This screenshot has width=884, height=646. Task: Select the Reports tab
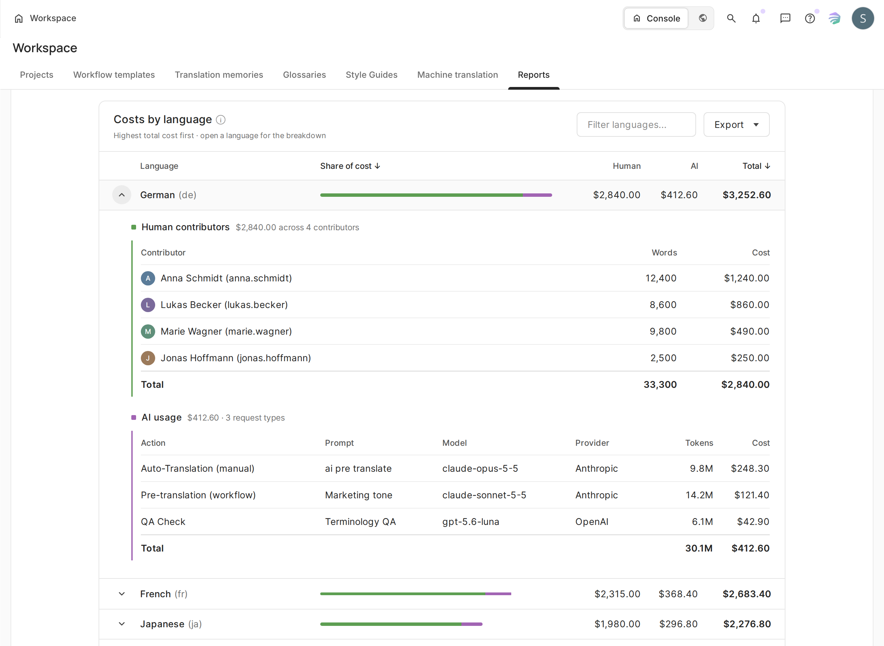533,75
